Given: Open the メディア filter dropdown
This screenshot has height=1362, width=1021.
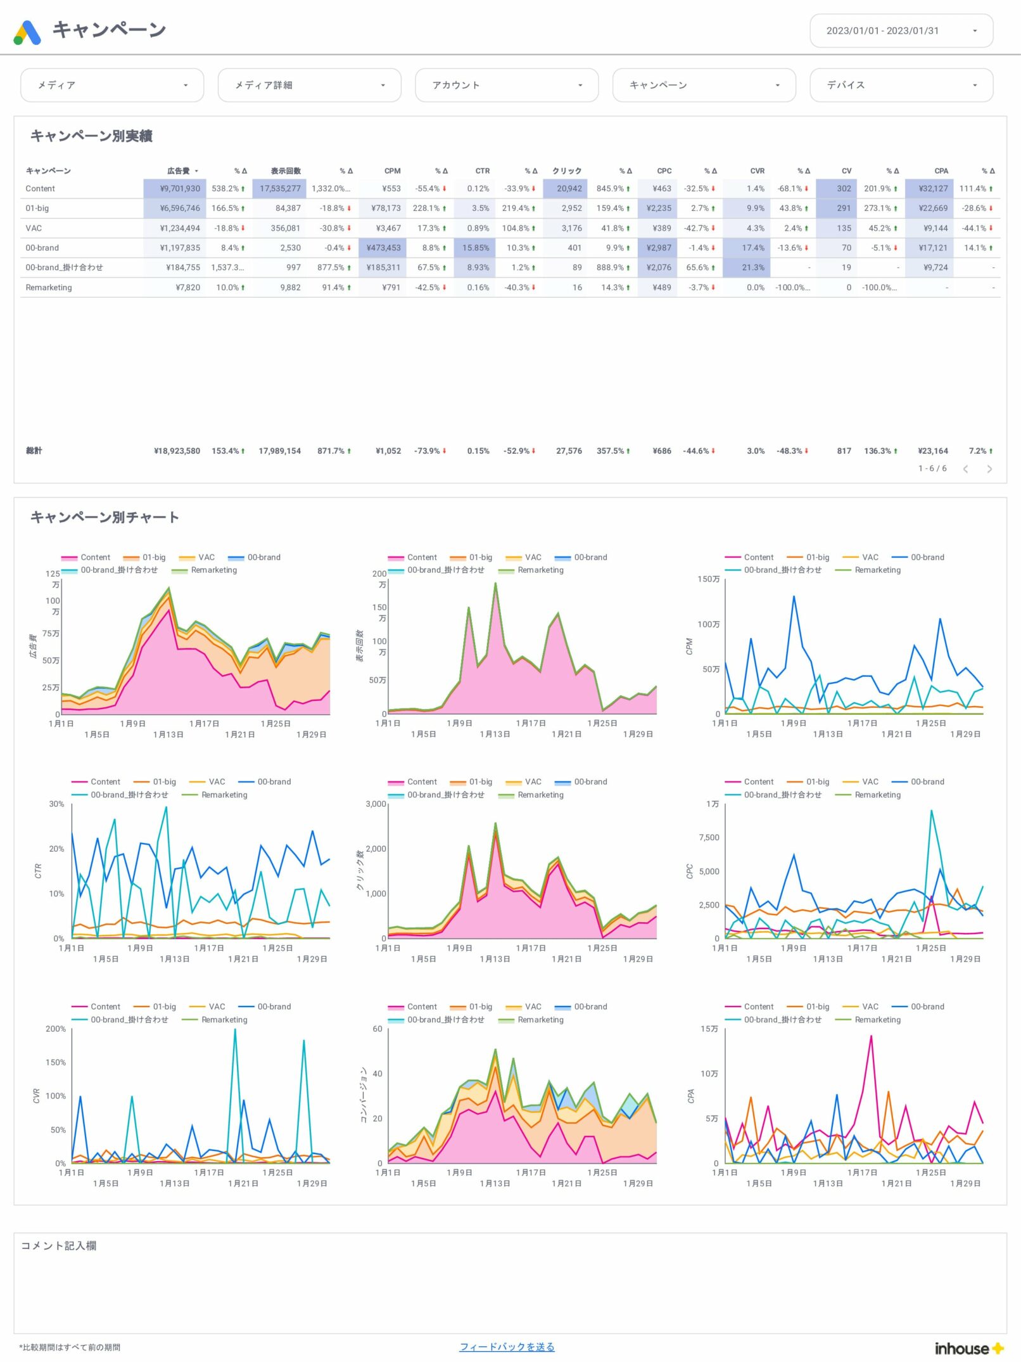Looking at the screenshot, I should click(x=112, y=85).
